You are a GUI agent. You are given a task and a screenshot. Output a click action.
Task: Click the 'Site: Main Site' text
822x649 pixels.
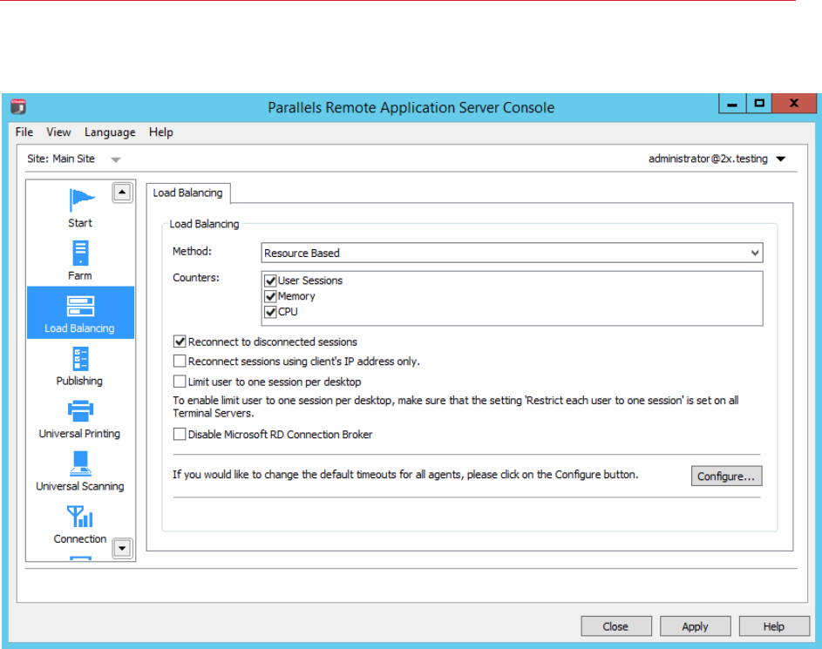pos(61,159)
